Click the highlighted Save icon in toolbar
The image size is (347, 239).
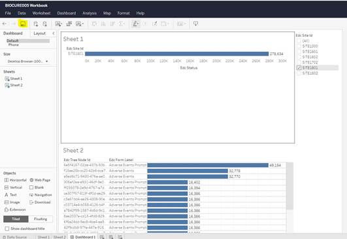pos(23,24)
